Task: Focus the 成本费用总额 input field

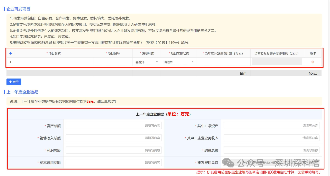Action: coord(114,162)
